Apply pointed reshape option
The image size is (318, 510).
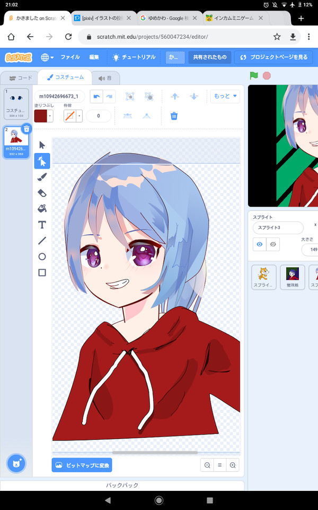tap(147, 116)
